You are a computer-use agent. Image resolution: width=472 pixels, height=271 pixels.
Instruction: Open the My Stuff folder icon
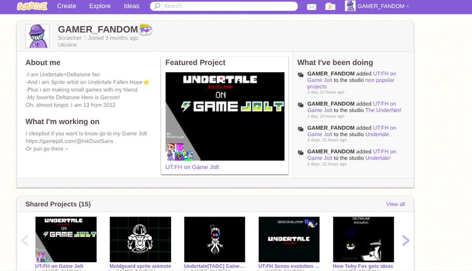[330, 6]
